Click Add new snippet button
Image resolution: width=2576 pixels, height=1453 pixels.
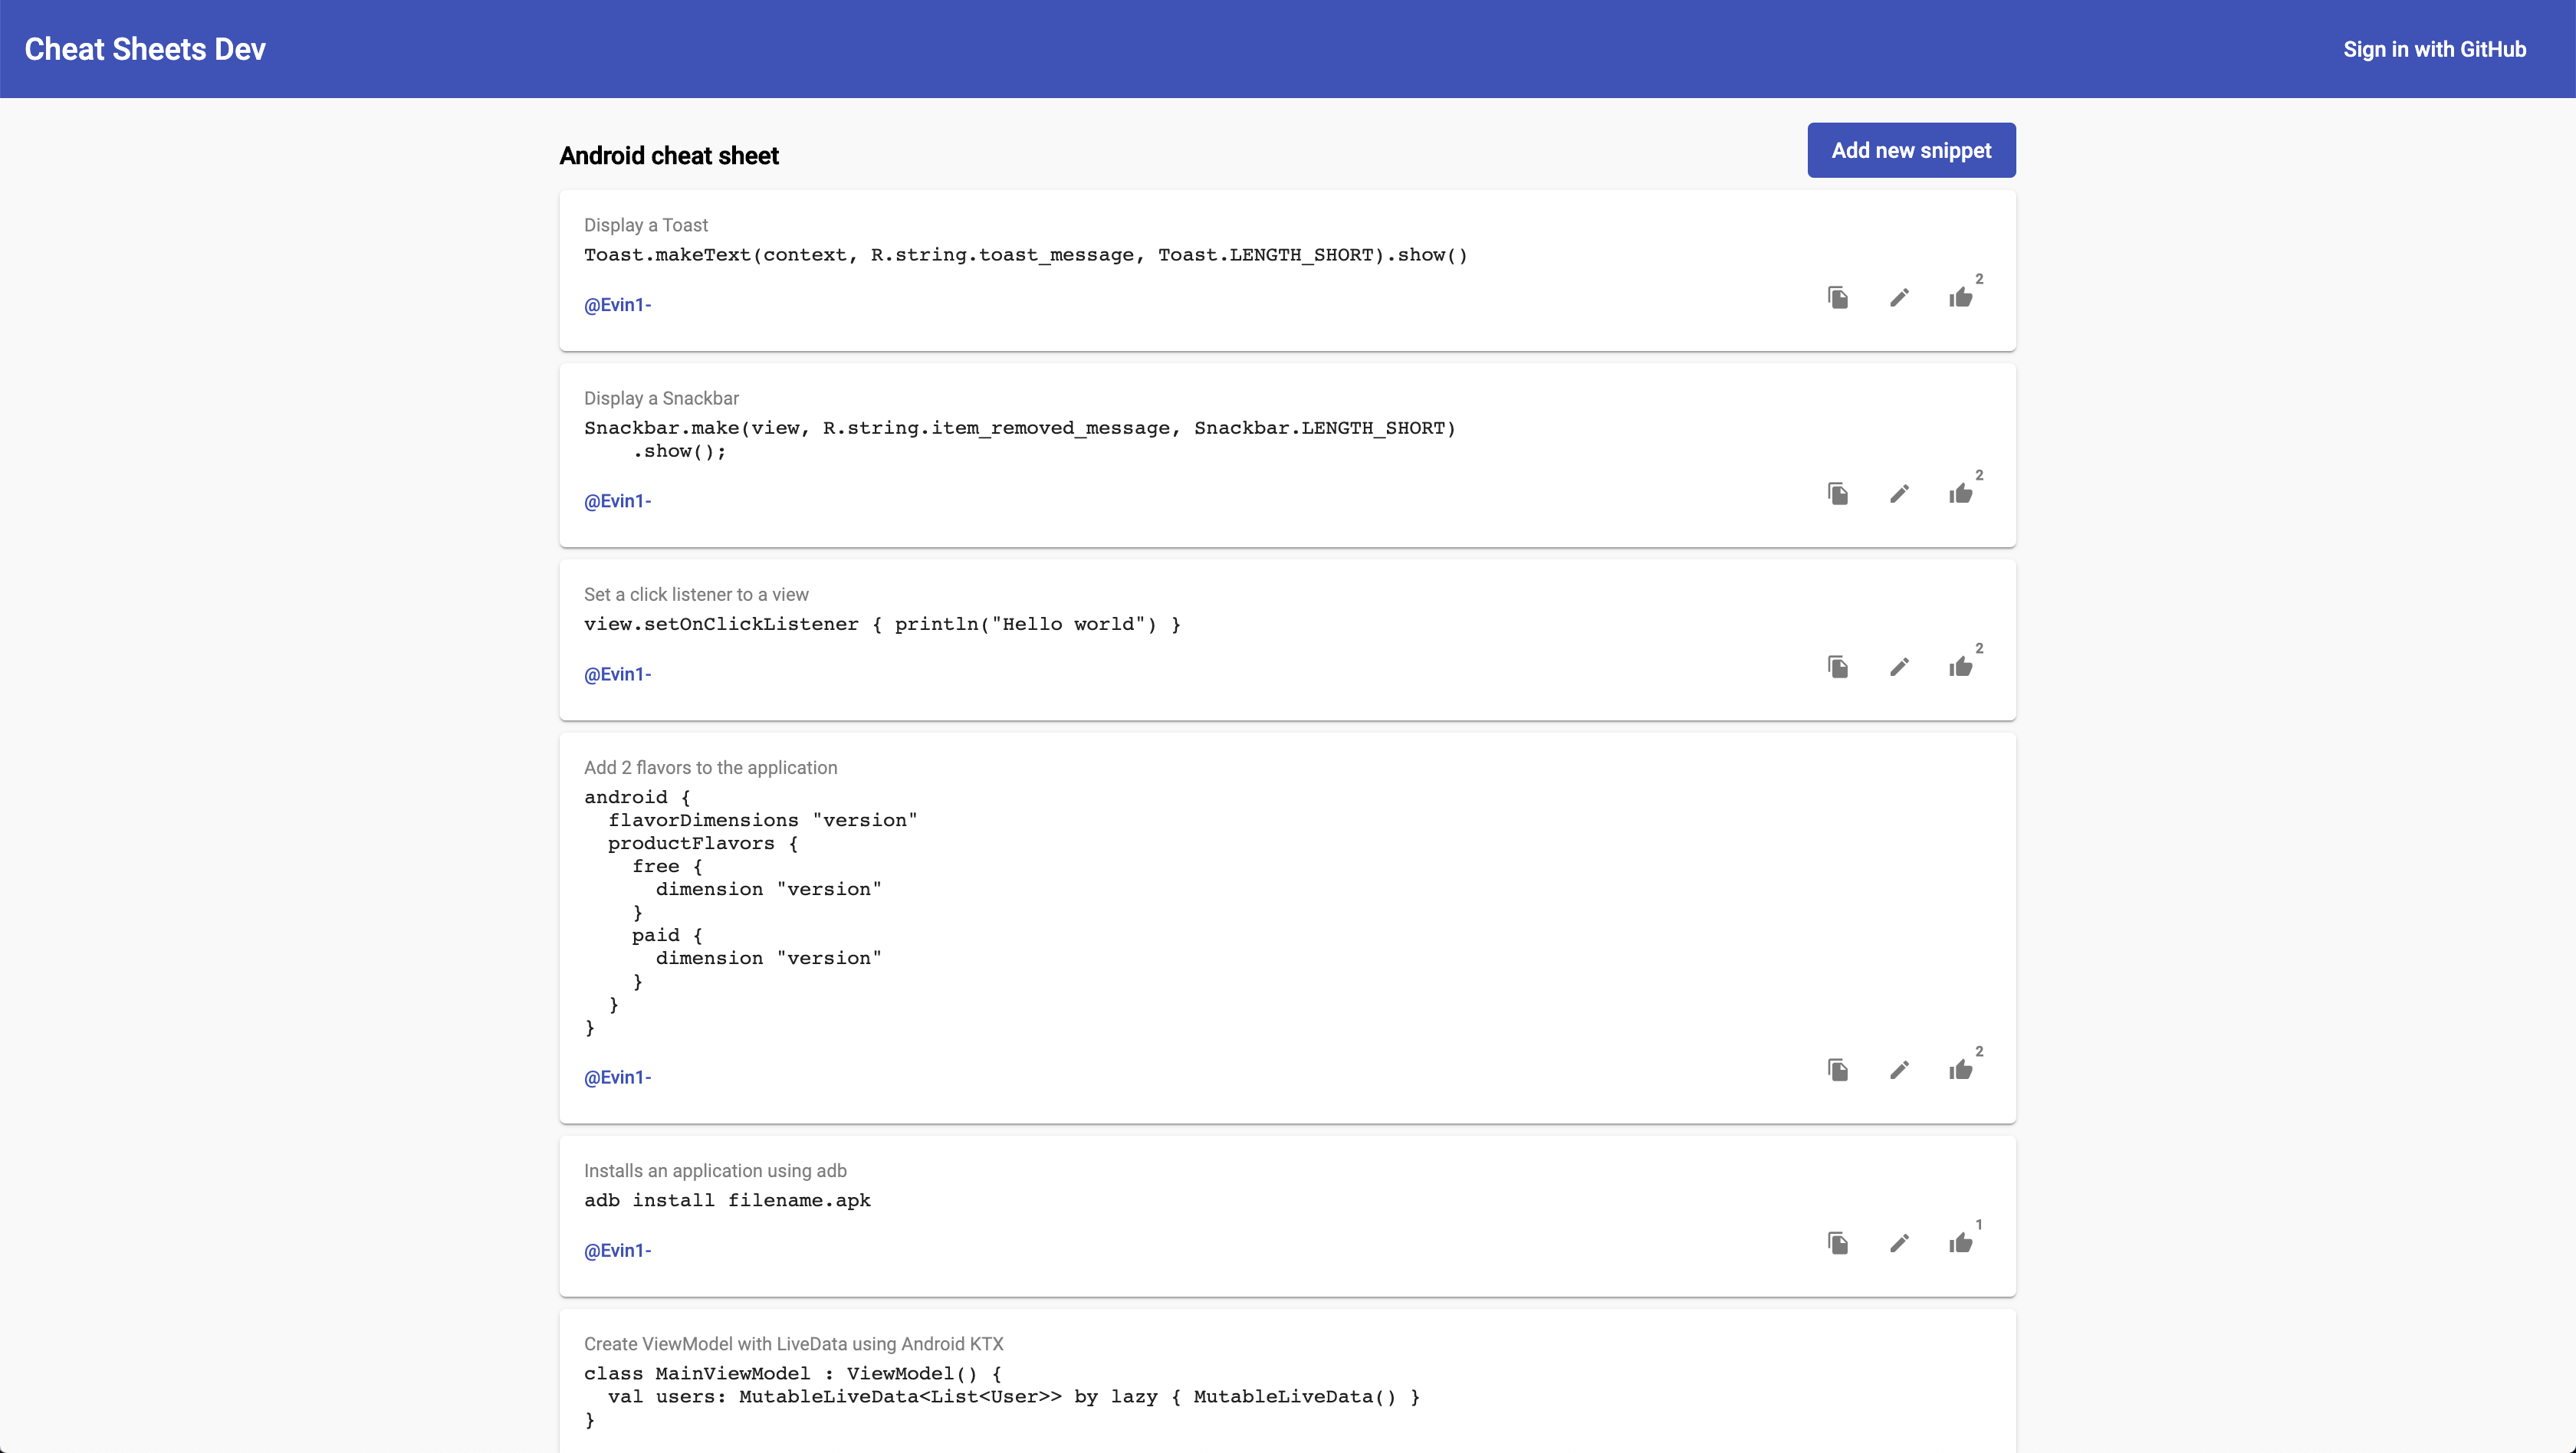click(x=1911, y=150)
